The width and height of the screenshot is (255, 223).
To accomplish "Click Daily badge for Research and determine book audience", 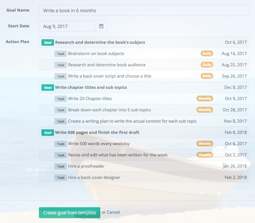I will point(207,65).
